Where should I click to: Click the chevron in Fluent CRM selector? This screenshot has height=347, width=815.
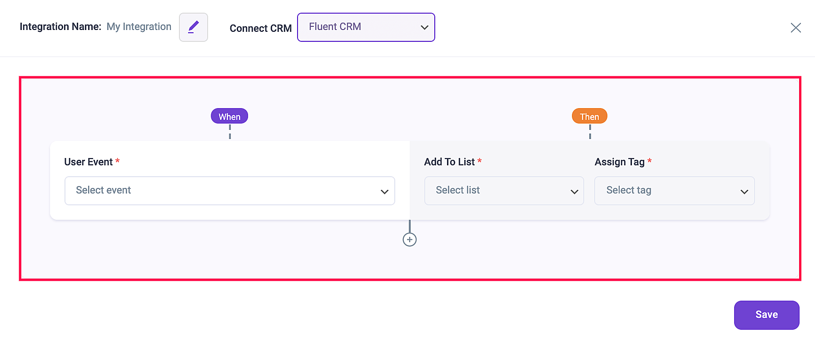424,28
